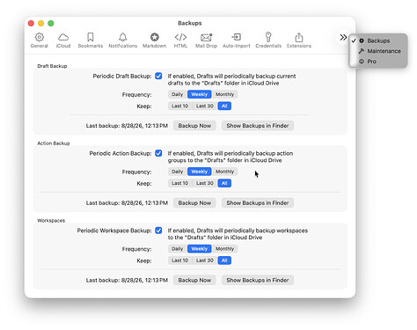The image size is (417, 330).
Task: Open the Credentials key icon
Action: click(x=268, y=37)
